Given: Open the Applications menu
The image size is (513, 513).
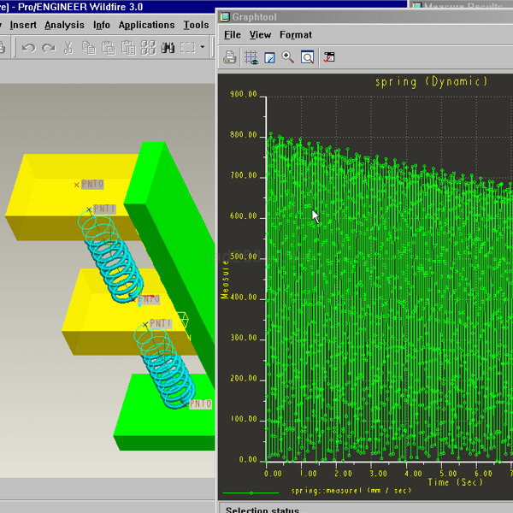Looking at the screenshot, I should (146, 25).
